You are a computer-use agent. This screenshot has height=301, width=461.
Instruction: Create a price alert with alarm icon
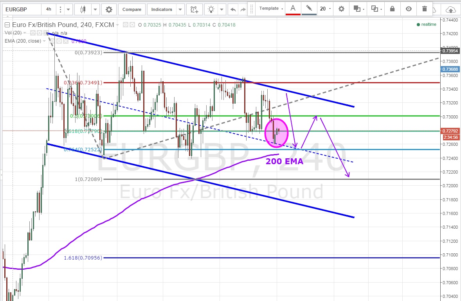point(194,9)
